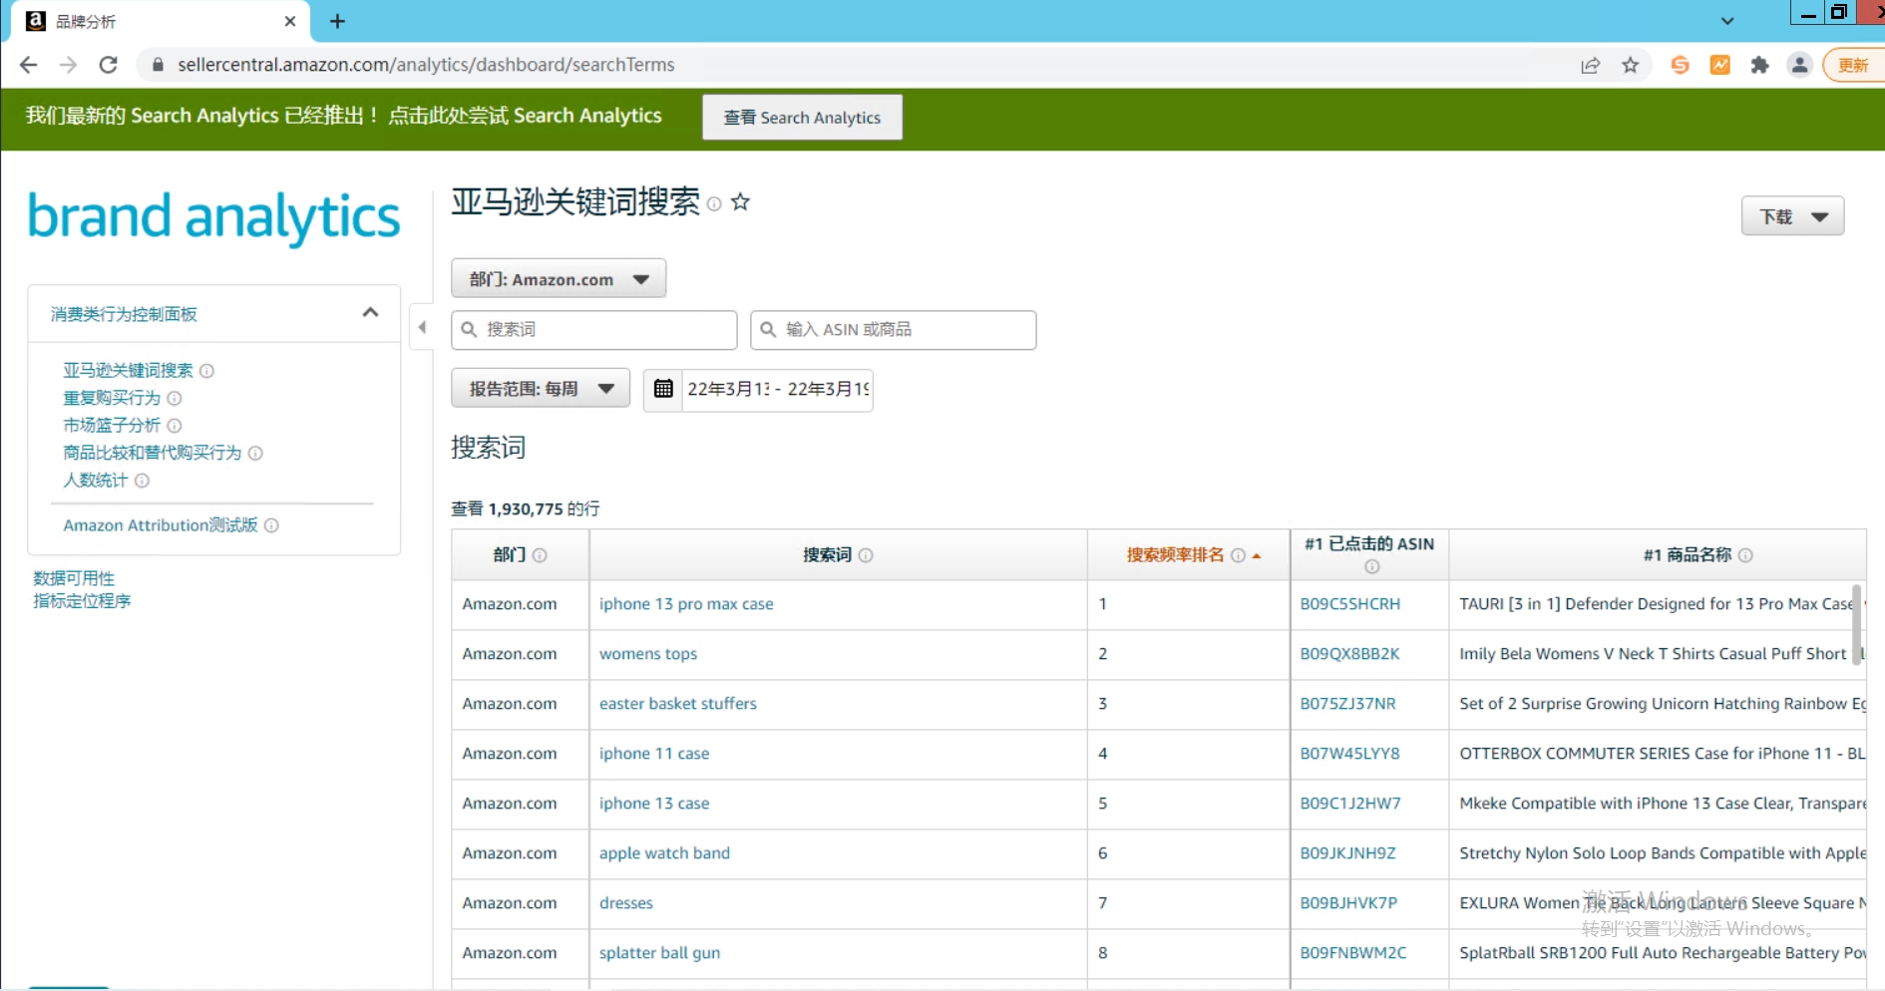
Task: Click the calendar icon for date range
Action: [663, 389]
